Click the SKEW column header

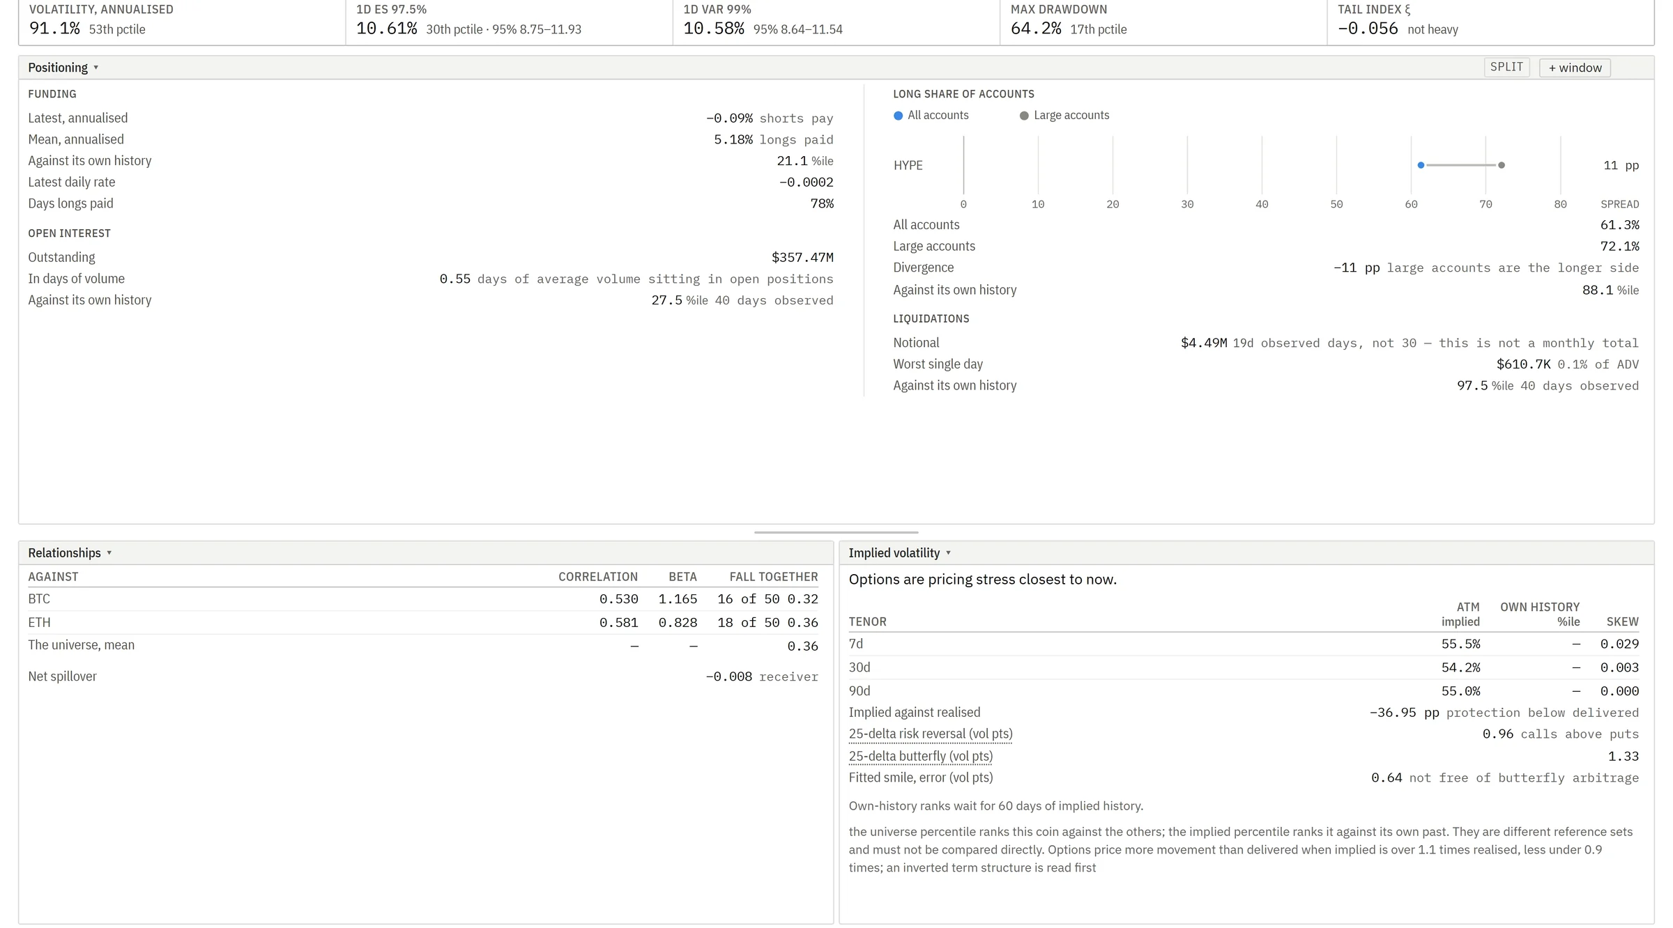tap(1622, 621)
